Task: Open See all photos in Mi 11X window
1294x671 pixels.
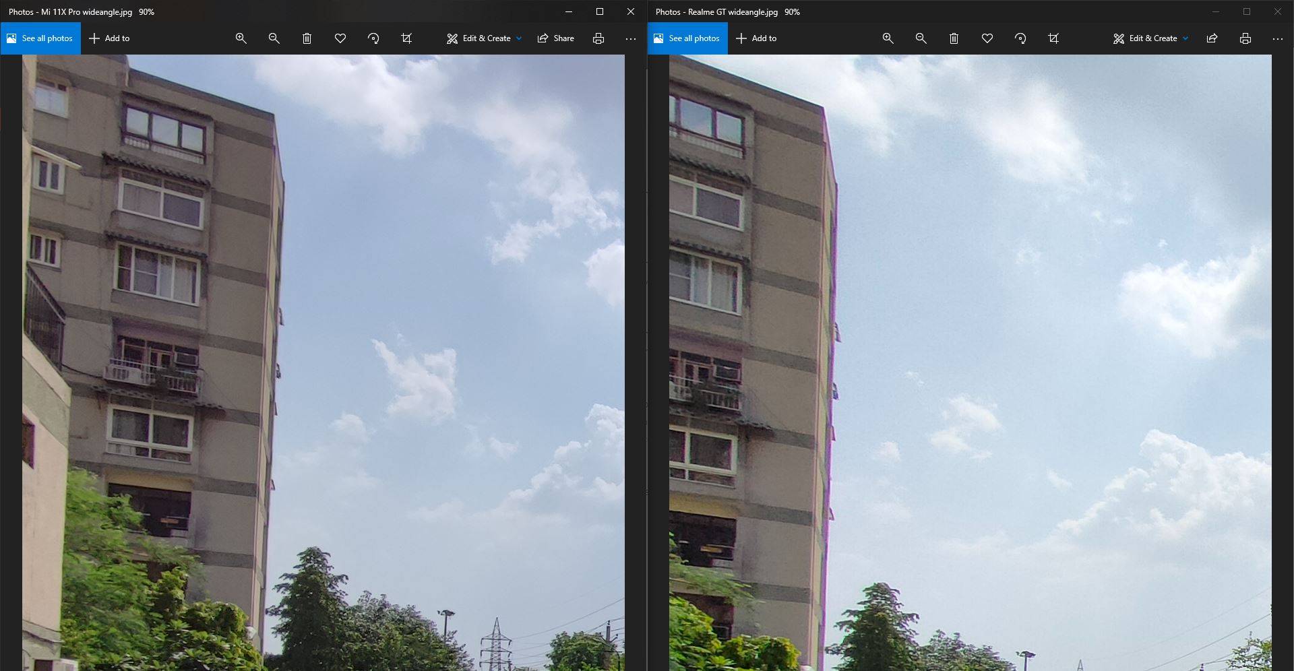Action: [40, 38]
